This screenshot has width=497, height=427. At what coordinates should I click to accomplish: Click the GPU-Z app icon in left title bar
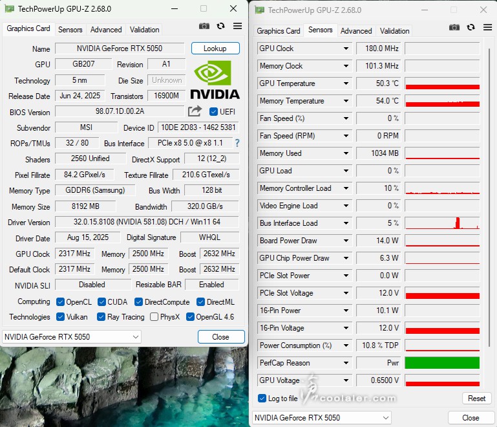tap(10, 9)
